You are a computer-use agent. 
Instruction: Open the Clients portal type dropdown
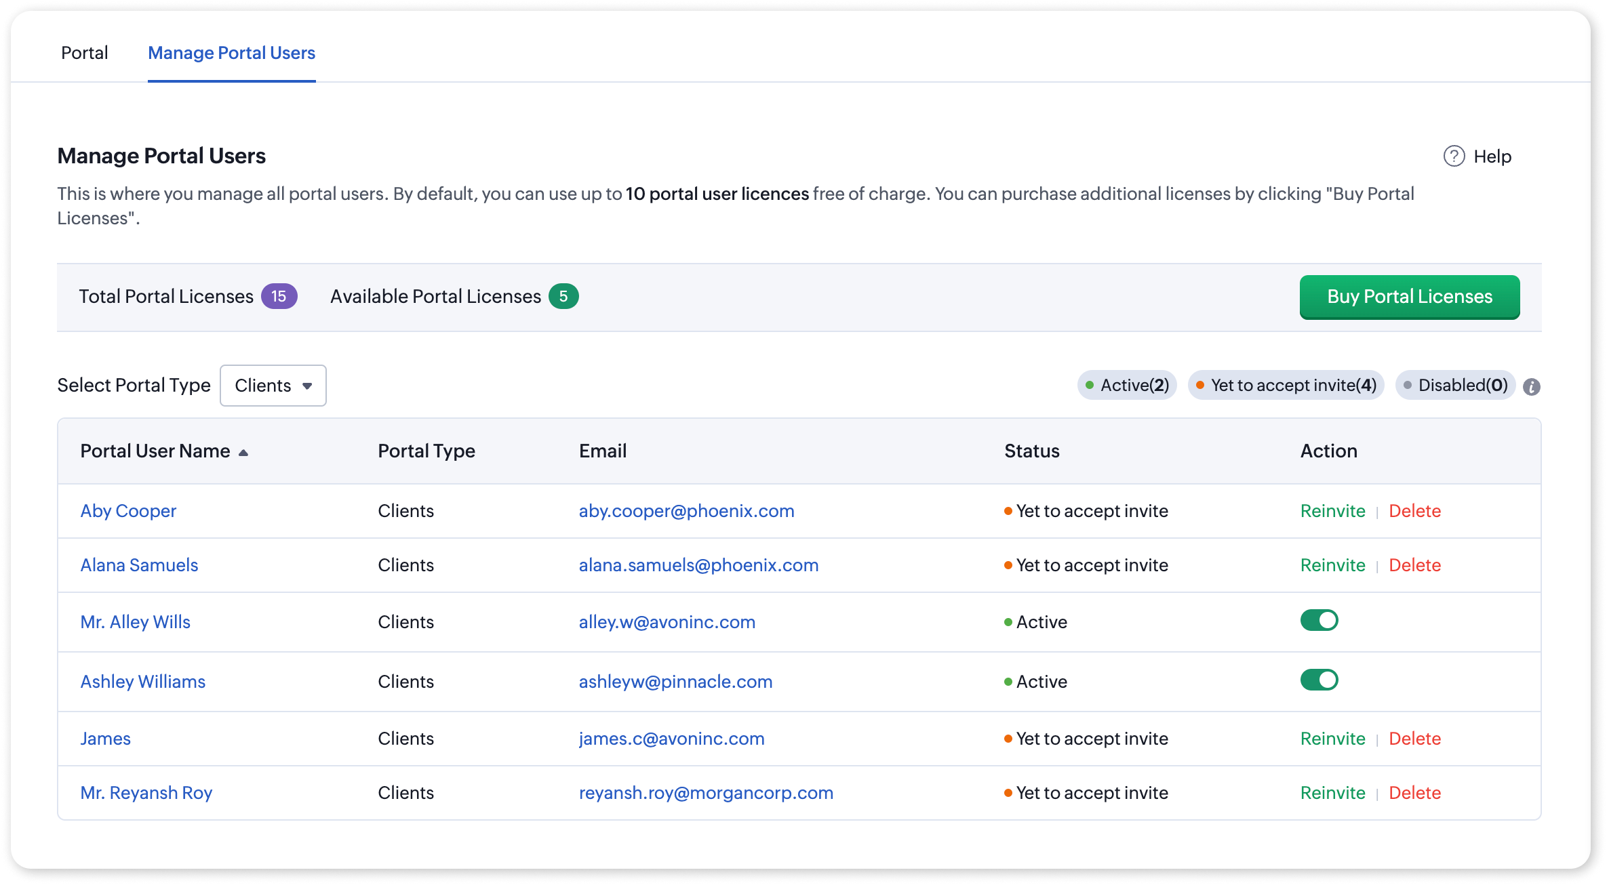click(x=273, y=386)
